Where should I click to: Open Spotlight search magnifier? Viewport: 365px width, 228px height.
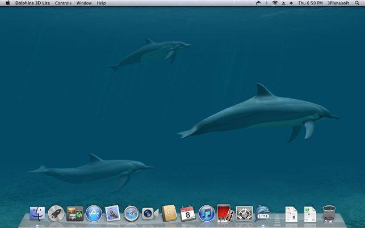[x=357, y=3]
